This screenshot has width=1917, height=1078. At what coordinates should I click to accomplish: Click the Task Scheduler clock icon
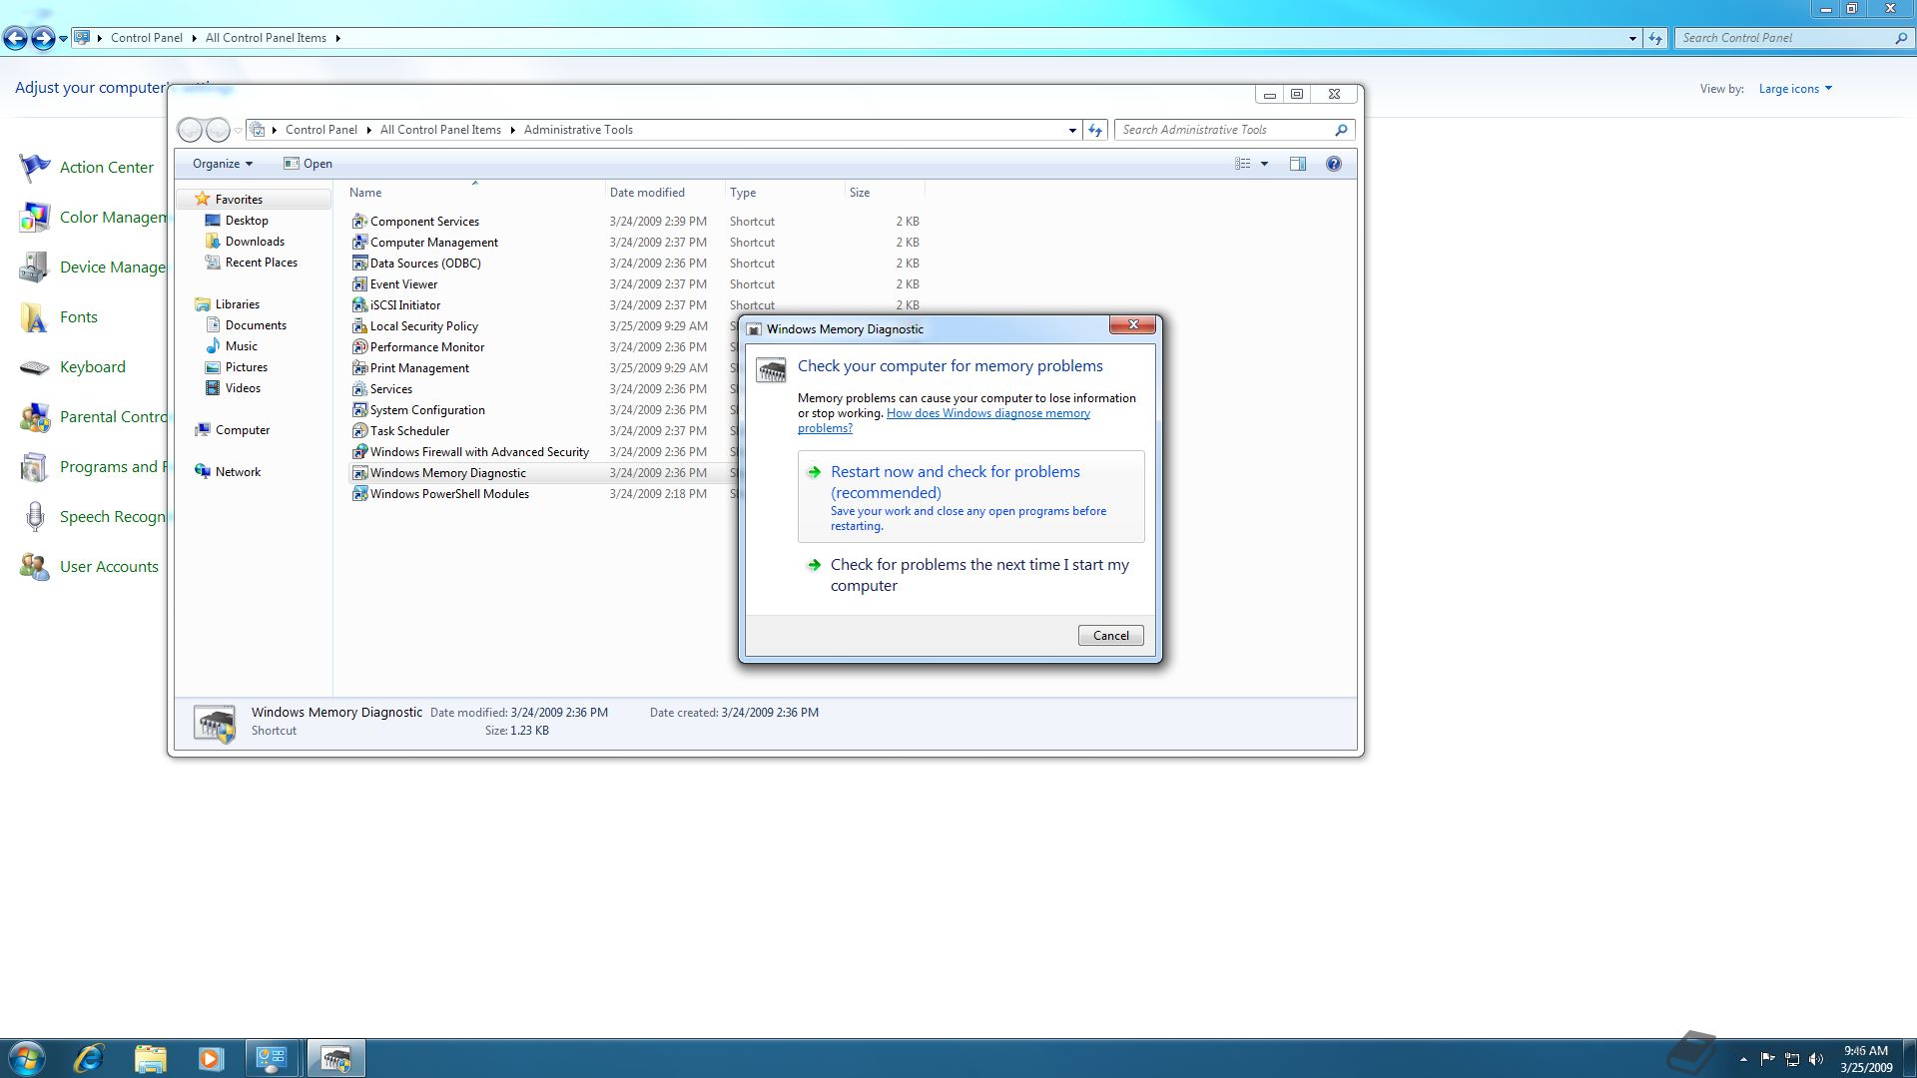(x=359, y=431)
